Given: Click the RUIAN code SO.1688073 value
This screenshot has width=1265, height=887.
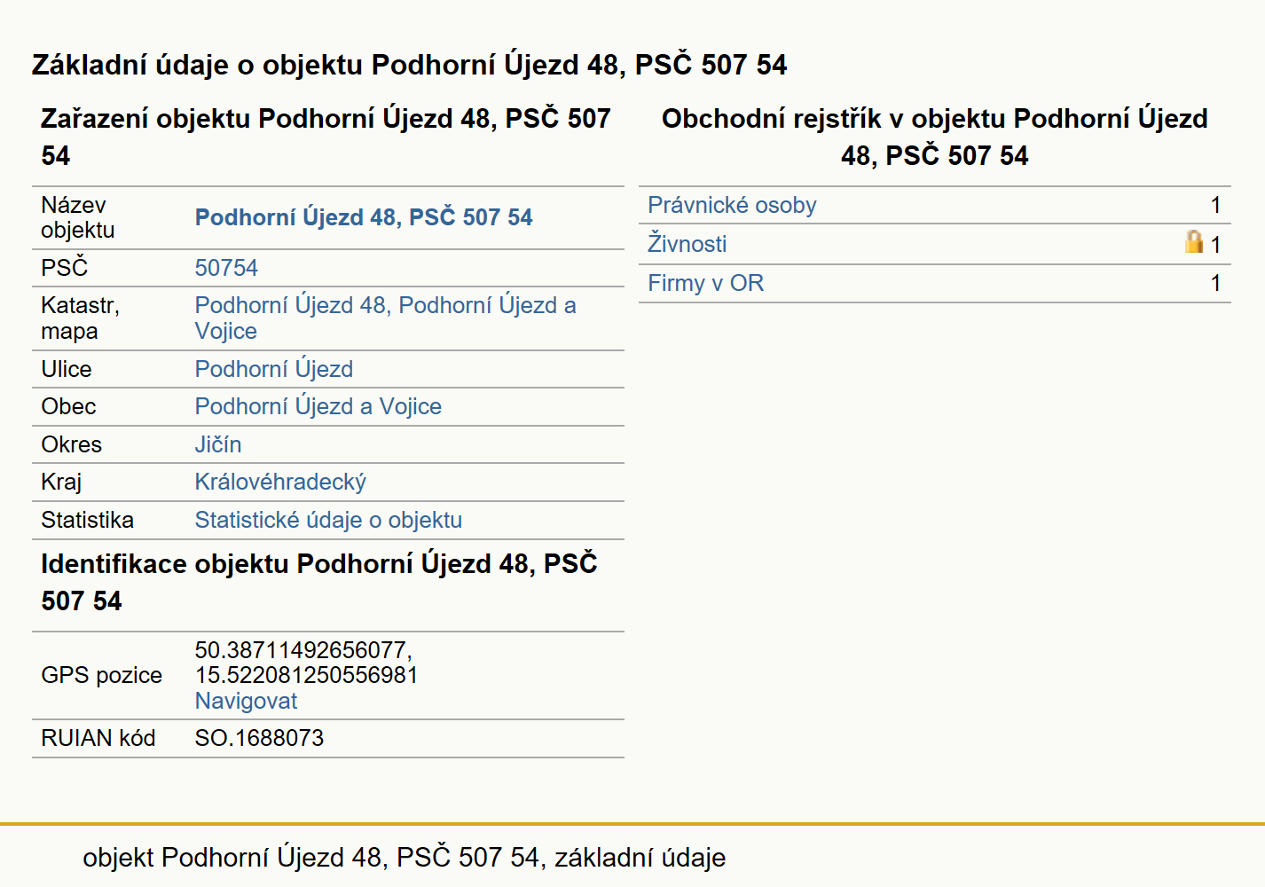Looking at the screenshot, I should [x=259, y=738].
